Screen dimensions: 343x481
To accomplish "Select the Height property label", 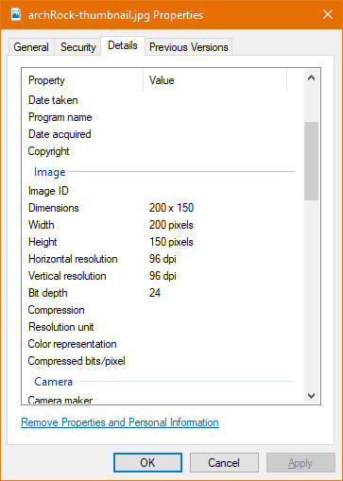I will click(x=43, y=242).
